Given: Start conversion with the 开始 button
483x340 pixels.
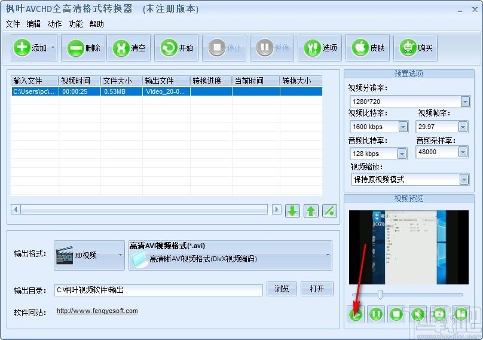Looking at the screenshot, I should 176,48.
